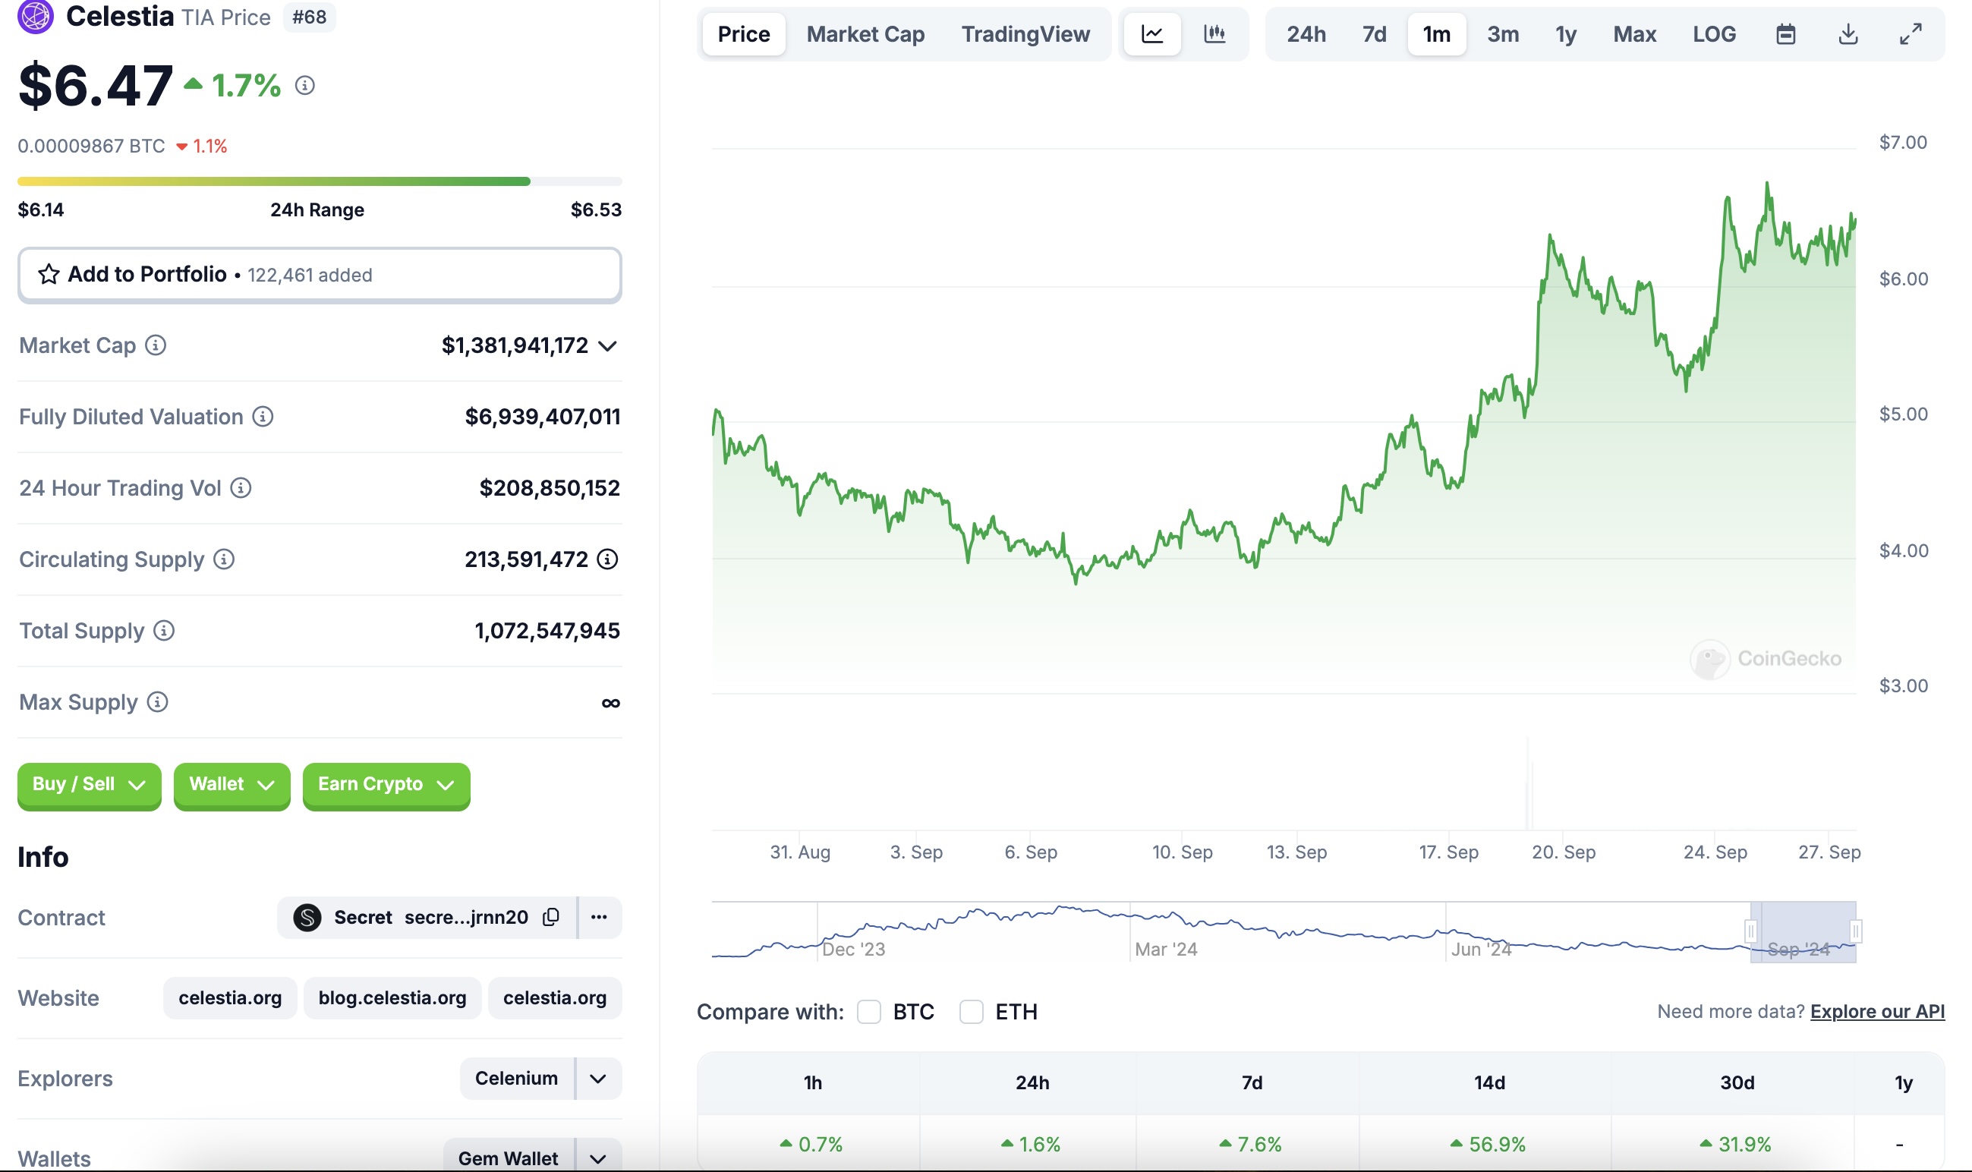Viewport: 1972px width, 1172px height.
Task: Select the Price chart tab
Action: [744, 34]
